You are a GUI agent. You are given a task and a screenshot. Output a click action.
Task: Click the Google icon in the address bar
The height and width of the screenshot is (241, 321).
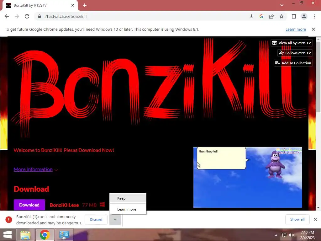pyautogui.click(x=261, y=16)
